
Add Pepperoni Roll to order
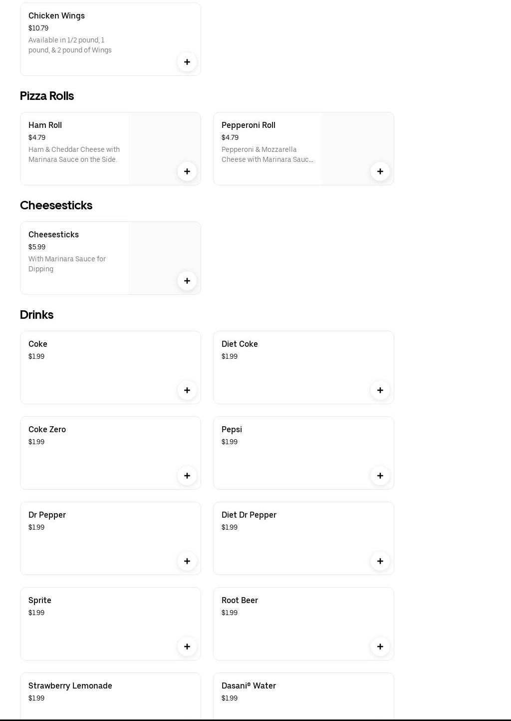point(380,171)
